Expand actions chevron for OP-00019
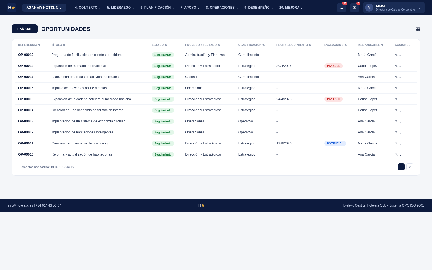Screen dimensions: 432x270 point(400,55)
